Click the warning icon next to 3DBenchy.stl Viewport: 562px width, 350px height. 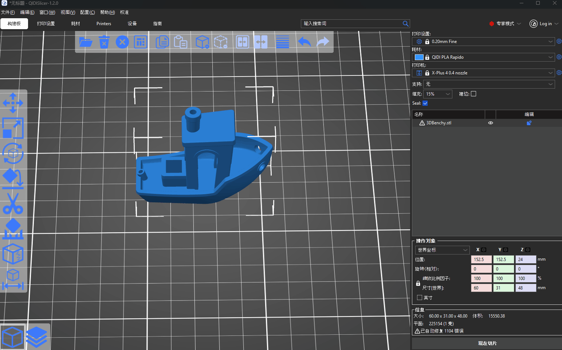pos(422,123)
